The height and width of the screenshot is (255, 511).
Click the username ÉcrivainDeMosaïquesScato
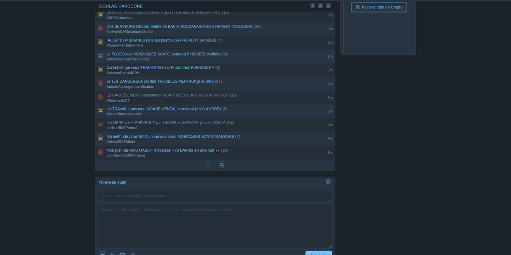tap(130, 31)
